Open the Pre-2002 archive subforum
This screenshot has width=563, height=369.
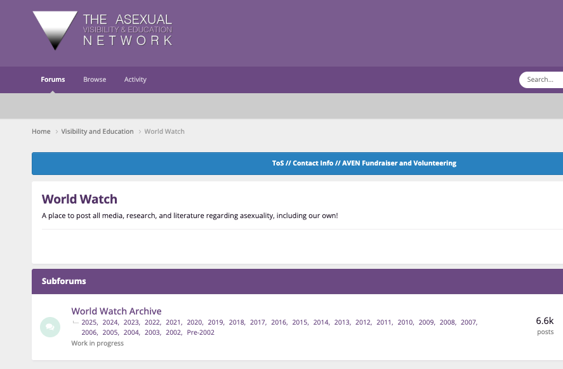click(201, 332)
